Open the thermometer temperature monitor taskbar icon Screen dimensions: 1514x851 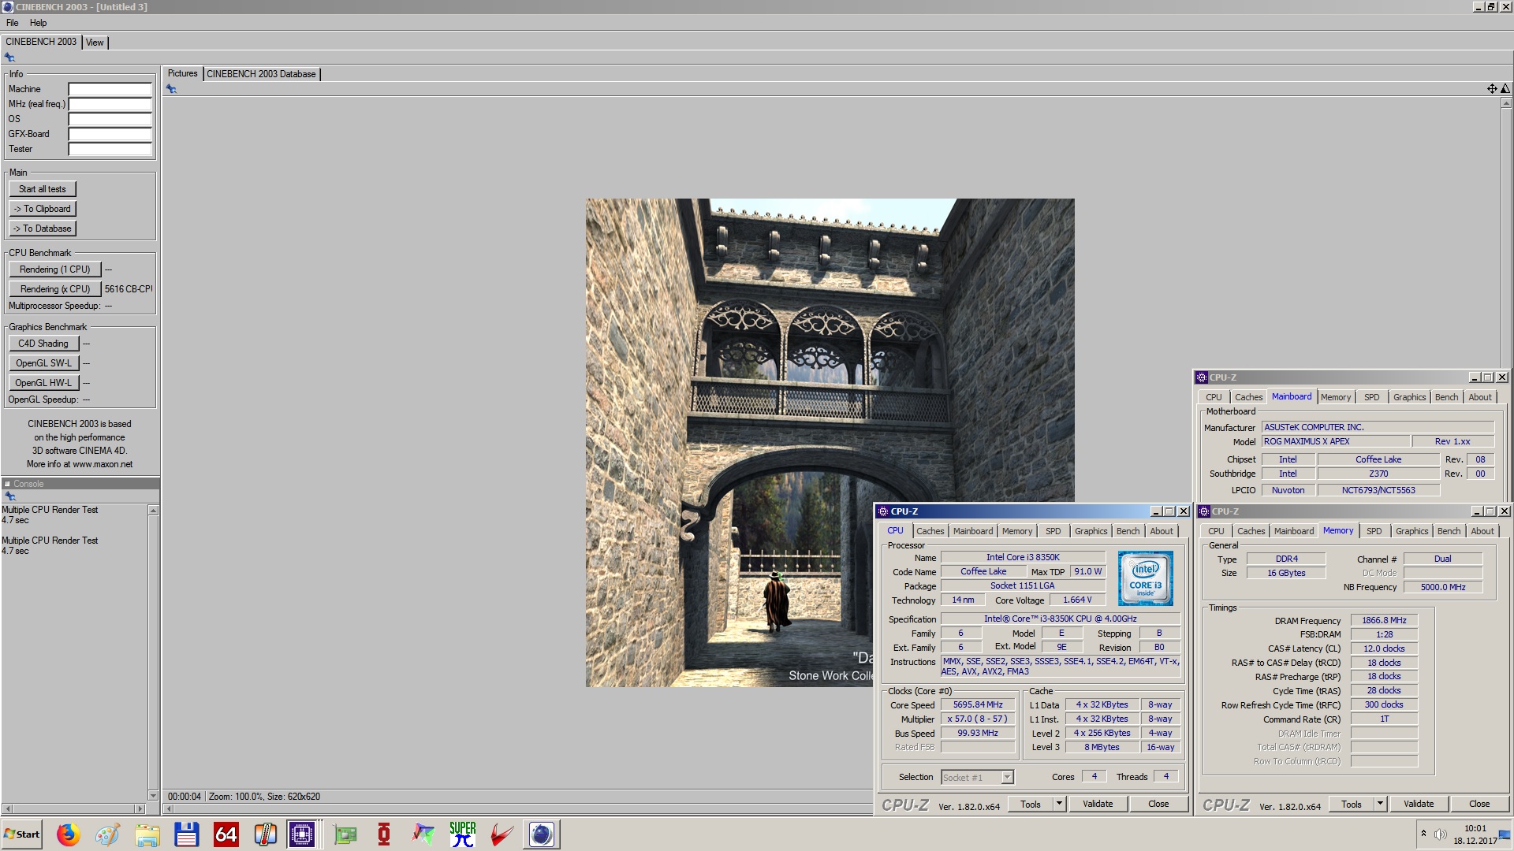tap(265, 834)
